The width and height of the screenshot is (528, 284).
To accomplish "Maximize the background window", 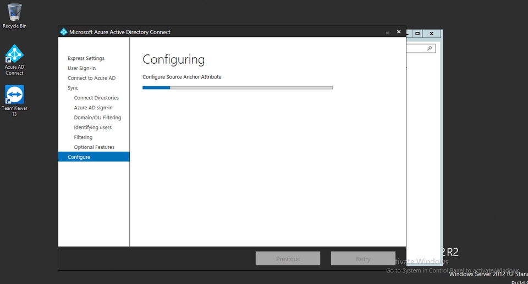I will (x=417, y=34).
